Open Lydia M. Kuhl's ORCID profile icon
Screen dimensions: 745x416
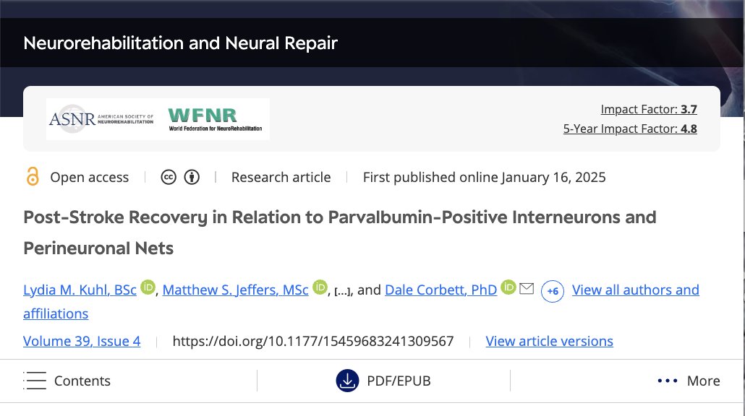coord(148,287)
